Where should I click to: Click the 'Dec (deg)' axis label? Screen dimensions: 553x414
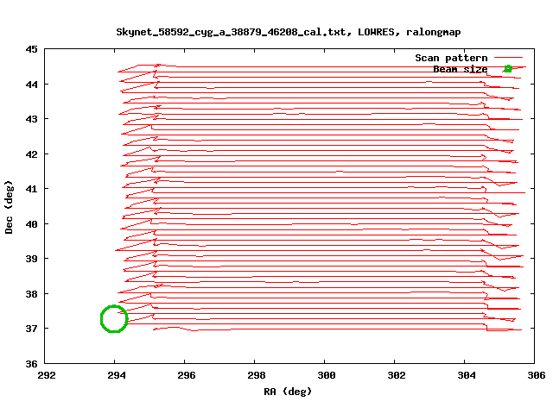[x=9, y=207]
